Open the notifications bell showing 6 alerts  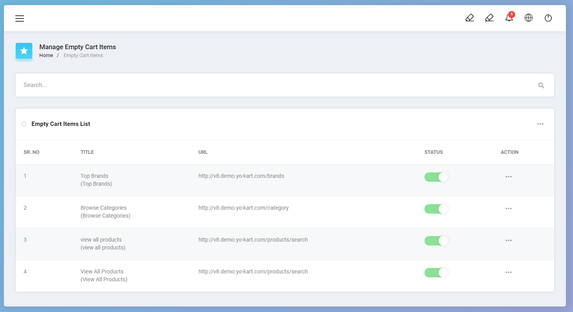pos(509,18)
